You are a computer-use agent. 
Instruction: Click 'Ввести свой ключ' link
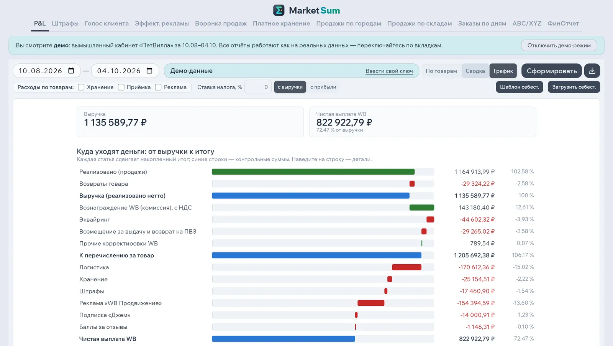389,71
